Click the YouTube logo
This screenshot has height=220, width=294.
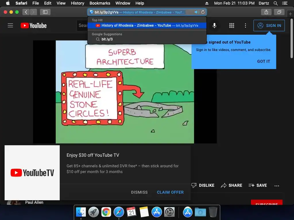[34, 25]
